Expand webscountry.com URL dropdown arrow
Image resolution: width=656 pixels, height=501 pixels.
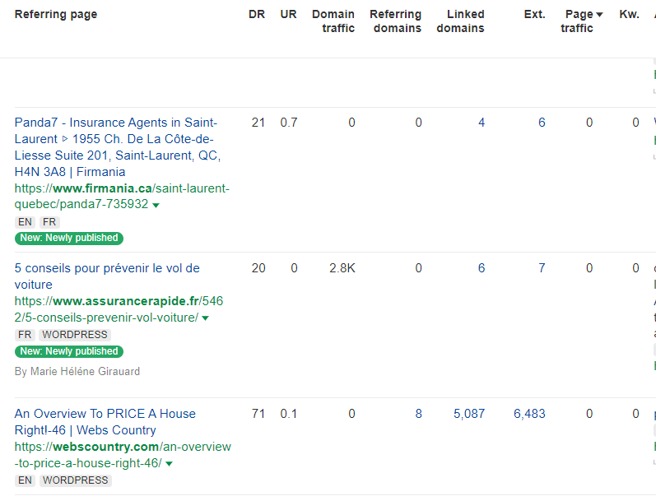pyautogui.click(x=169, y=464)
